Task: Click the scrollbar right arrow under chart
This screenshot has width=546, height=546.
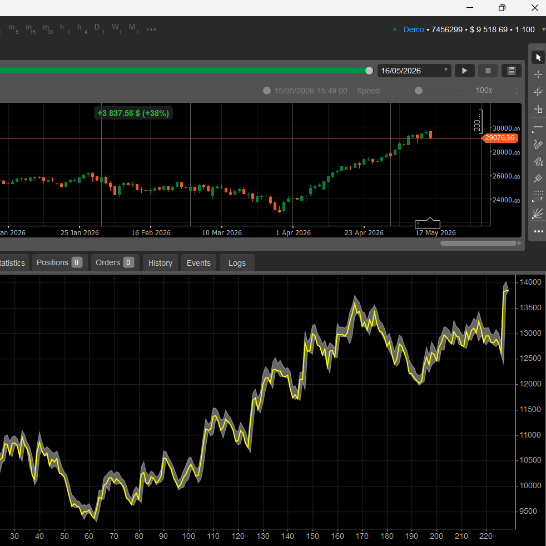Action: [x=519, y=244]
